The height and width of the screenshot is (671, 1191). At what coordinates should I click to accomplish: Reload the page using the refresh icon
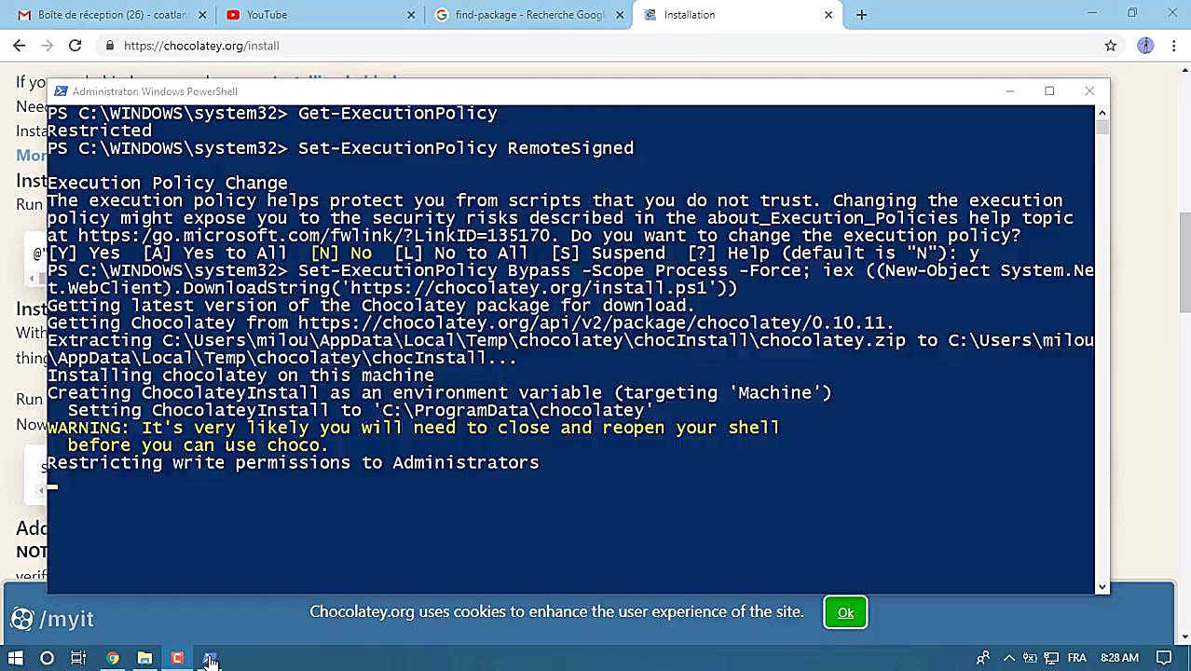(75, 45)
